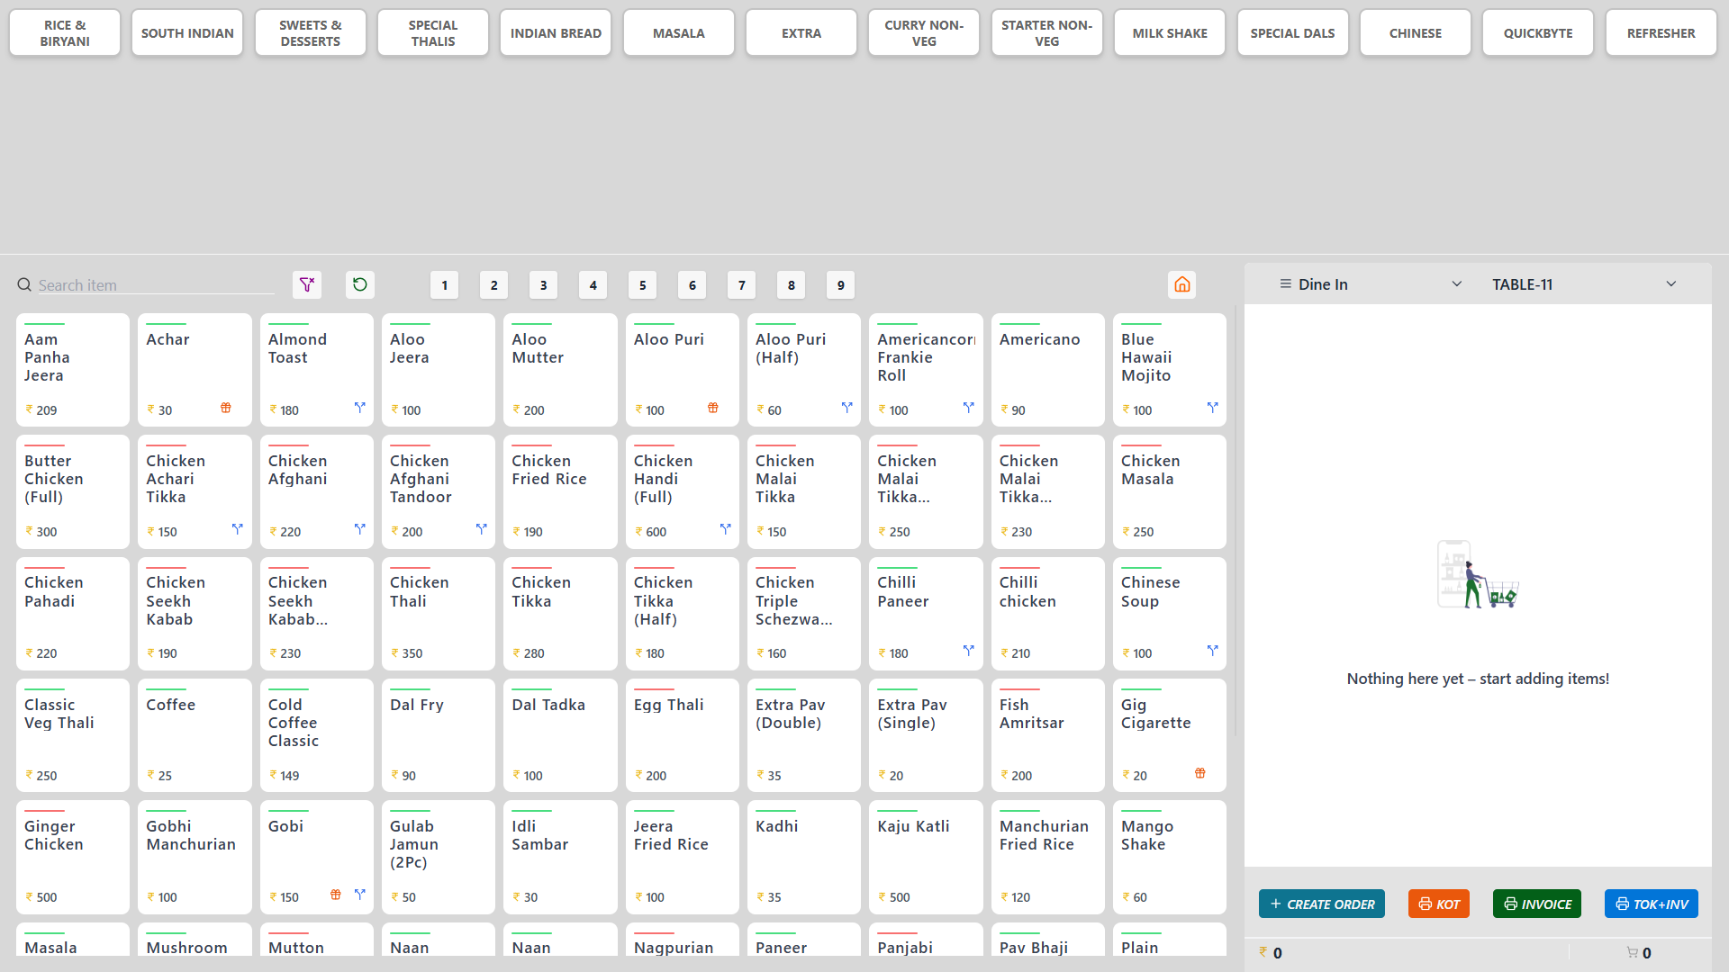Click gift icon on Gig Cigarette

tap(1200, 773)
